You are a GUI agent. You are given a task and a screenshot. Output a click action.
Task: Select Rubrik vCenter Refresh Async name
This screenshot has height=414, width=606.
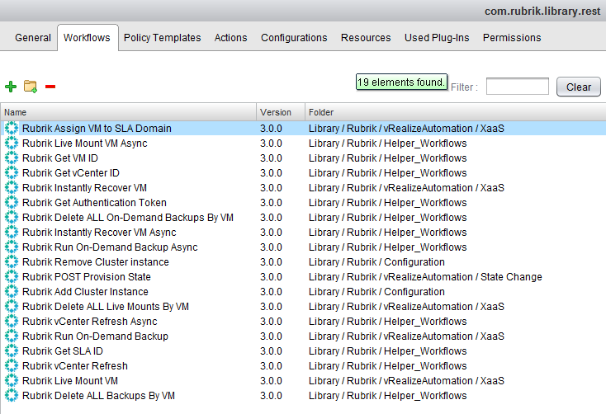[x=90, y=322]
